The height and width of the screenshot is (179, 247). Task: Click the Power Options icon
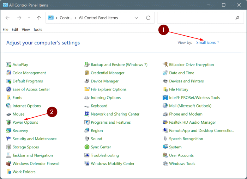click(x=8, y=122)
